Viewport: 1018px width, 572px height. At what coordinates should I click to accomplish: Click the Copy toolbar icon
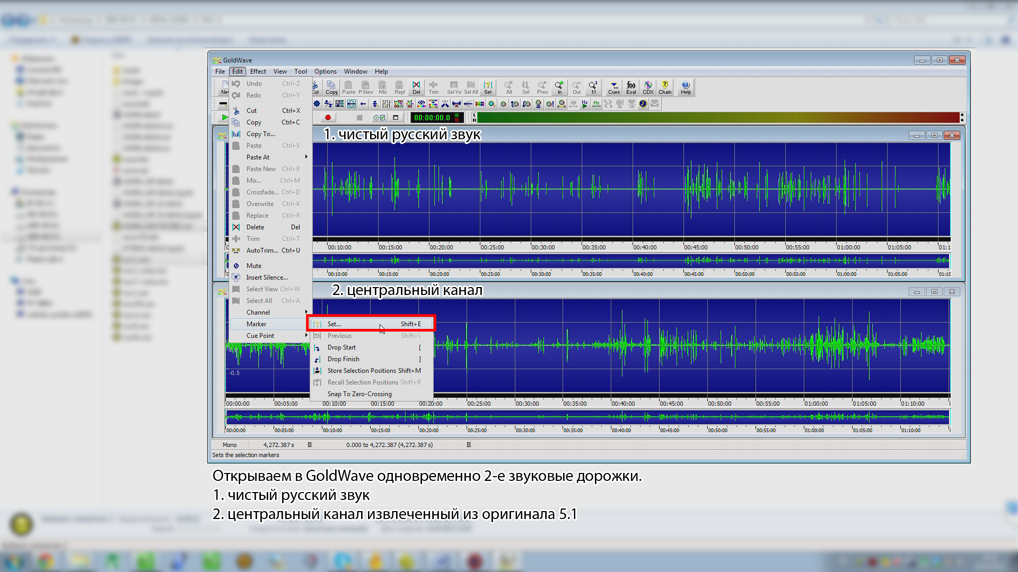[331, 87]
